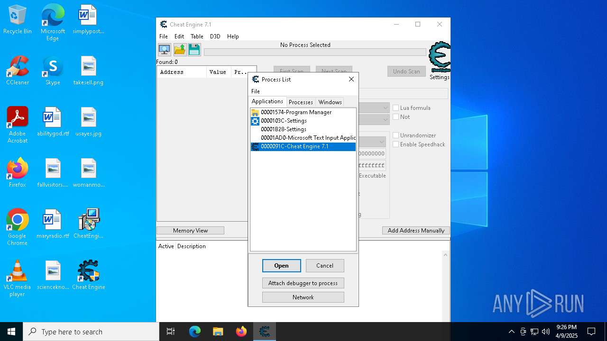Open sciencekno image file icon
Screen dimensions: 607x341
[53, 276]
